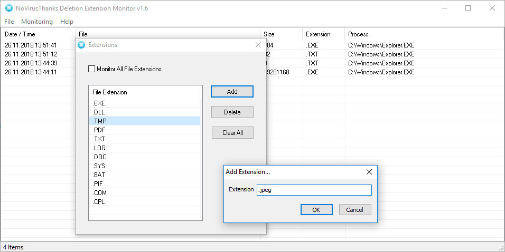
Task: Select the row dated 26.11.2018 13:44:11
Action: click(252, 72)
